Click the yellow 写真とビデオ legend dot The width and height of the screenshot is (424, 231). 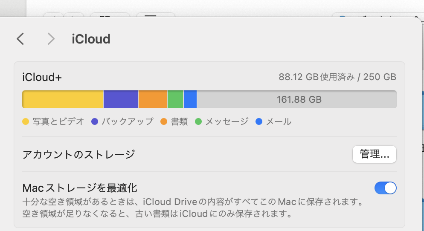click(x=26, y=121)
